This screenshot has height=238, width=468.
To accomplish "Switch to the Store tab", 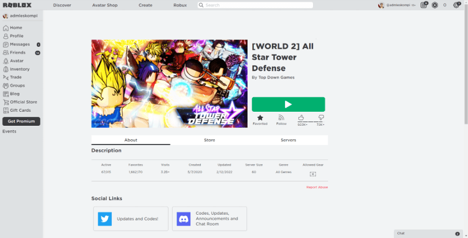I will [x=210, y=140].
